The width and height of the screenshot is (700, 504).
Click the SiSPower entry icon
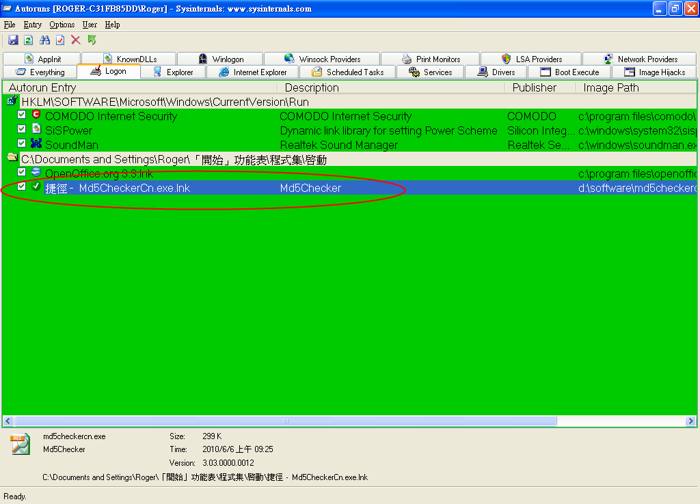37,129
